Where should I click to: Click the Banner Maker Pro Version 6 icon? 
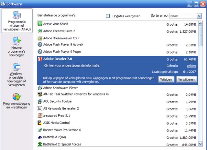coord(40,130)
